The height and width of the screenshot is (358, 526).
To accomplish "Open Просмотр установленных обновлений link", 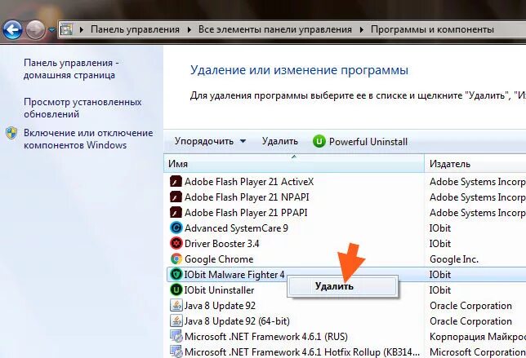I will [x=82, y=108].
